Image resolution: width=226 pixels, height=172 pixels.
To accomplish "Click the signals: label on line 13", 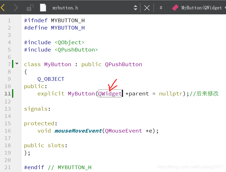I will [37, 109].
